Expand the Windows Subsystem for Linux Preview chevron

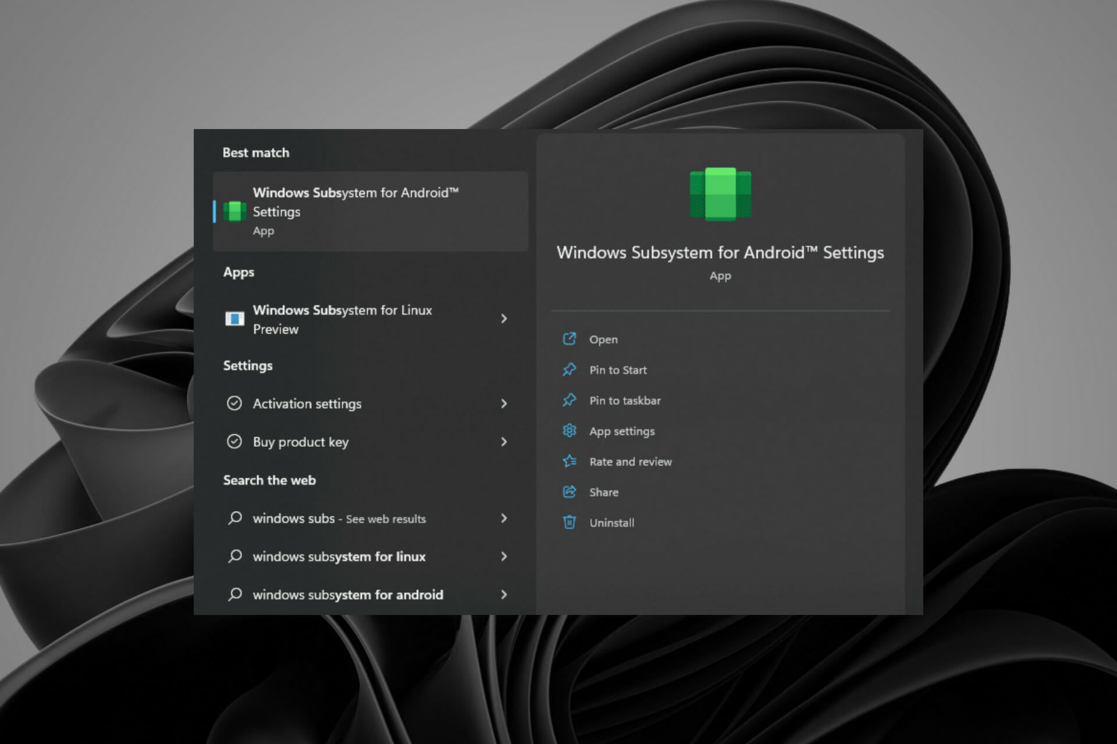[504, 319]
